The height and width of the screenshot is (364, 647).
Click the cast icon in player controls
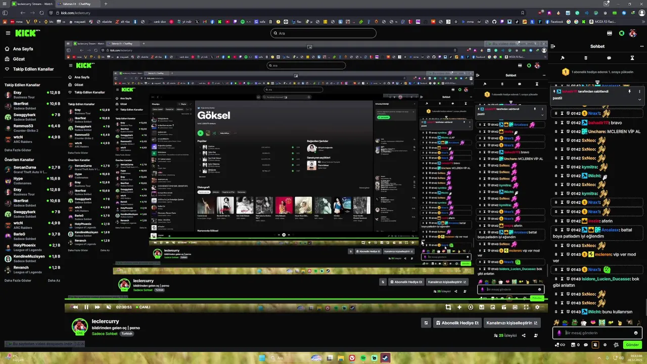coord(504,307)
